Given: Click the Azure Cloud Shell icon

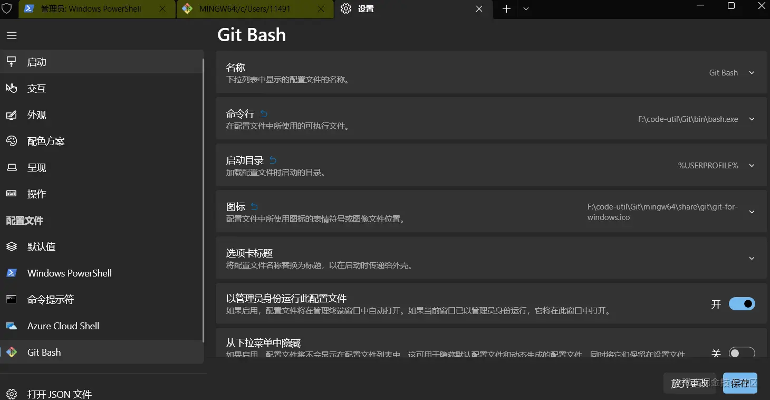Looking at the screenshot, I should (12, 326).
